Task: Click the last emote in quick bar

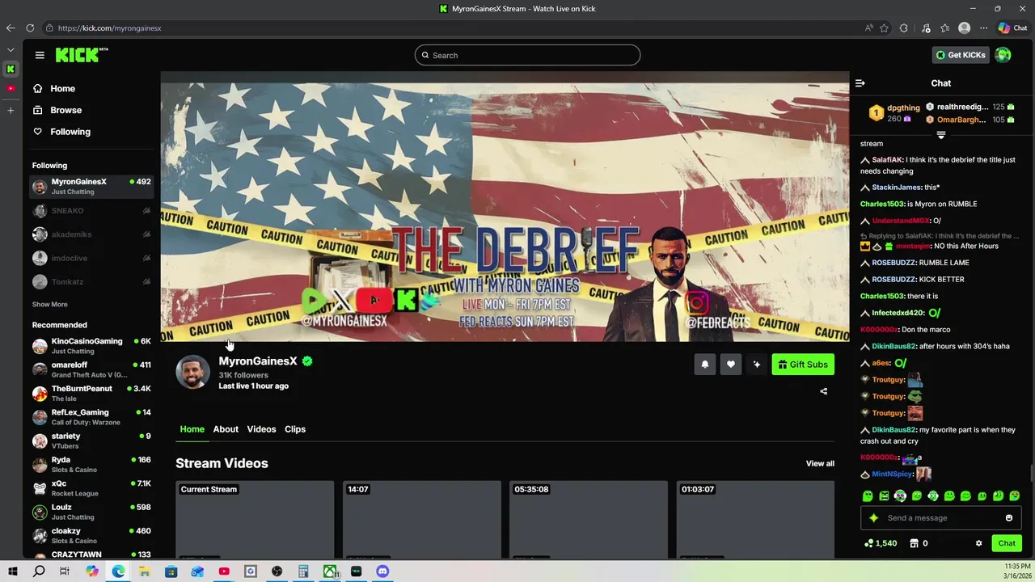Action: pyautogui.click(x=1015, y=496)
